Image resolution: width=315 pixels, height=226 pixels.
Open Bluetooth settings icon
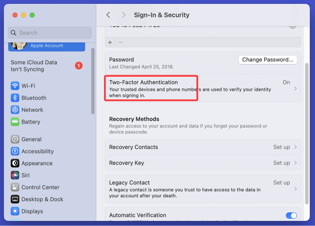15,98
